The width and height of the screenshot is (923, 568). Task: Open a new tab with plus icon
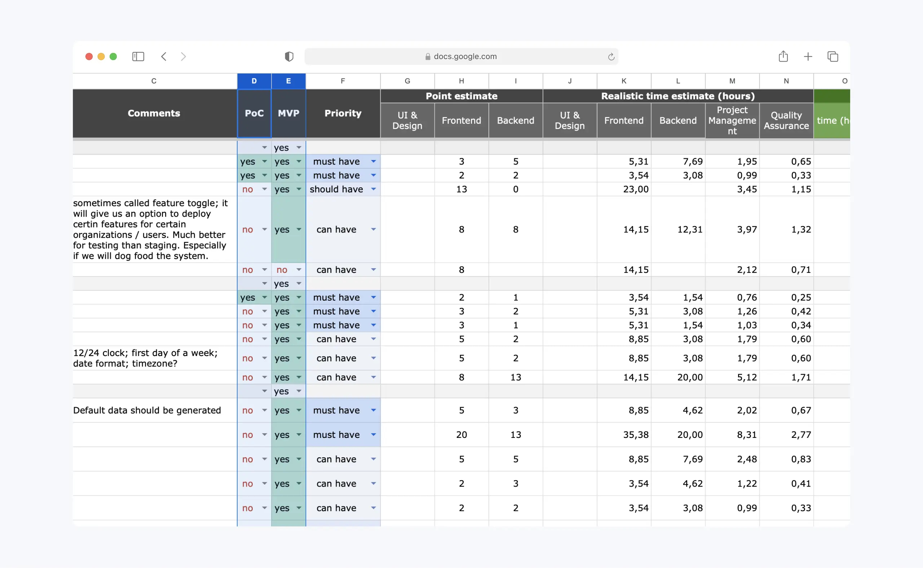(808, 56)
